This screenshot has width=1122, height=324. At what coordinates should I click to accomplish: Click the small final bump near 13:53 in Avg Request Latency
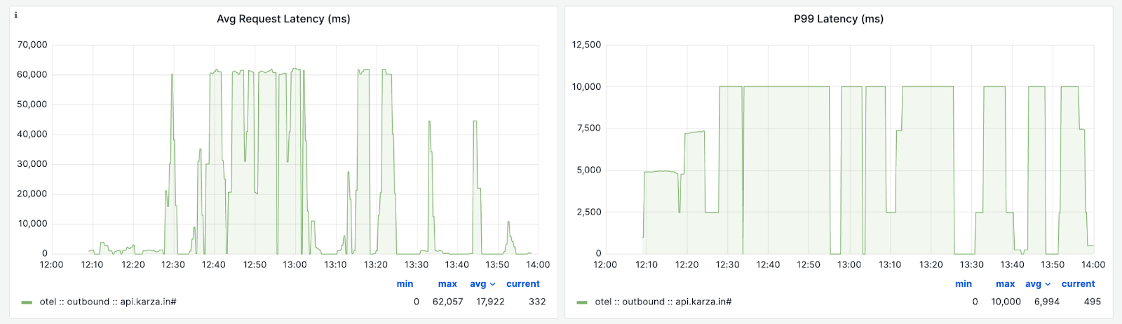pos(508,223)
